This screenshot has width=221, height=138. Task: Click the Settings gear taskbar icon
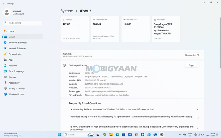[x=162, y=135]
